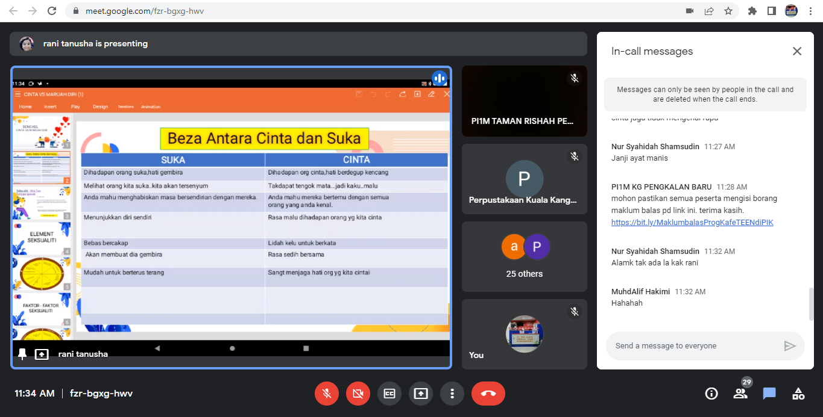Reload the Google Meet page
This screenshot has height=417, width=823.
52,11
